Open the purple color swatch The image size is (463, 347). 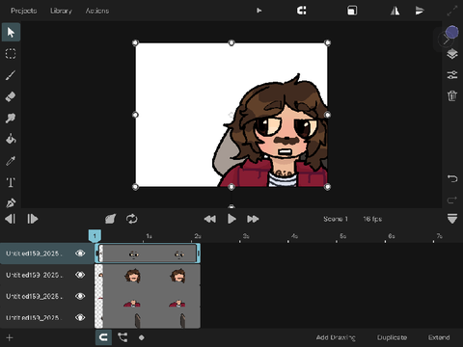point(452,32)
